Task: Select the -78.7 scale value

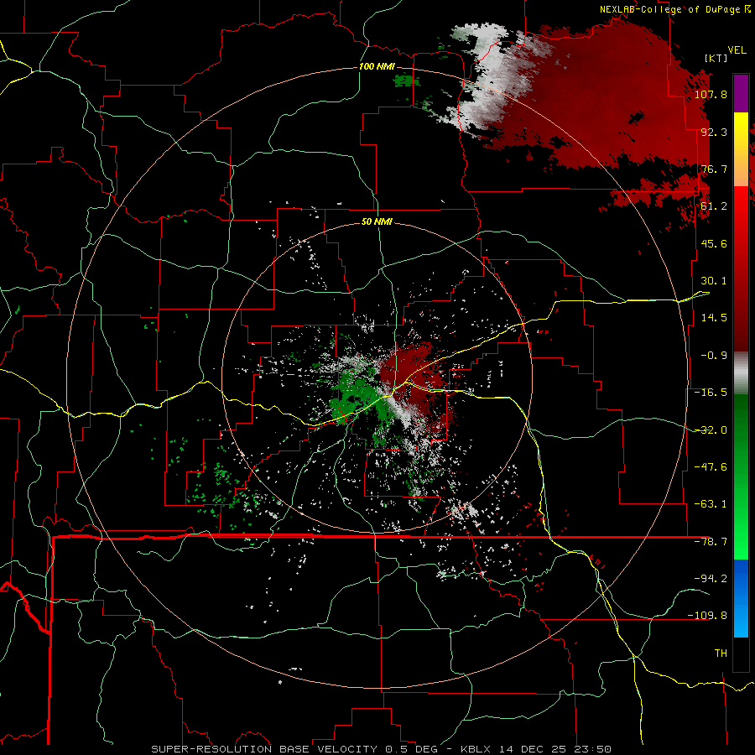Action: pyautogui.click(x=711, y=542)
